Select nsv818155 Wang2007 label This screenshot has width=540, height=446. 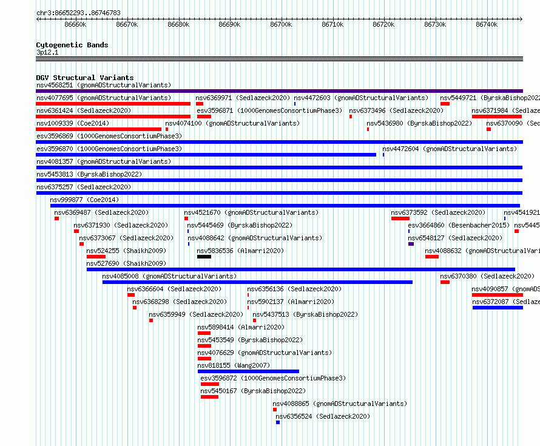tap(234, 365)
